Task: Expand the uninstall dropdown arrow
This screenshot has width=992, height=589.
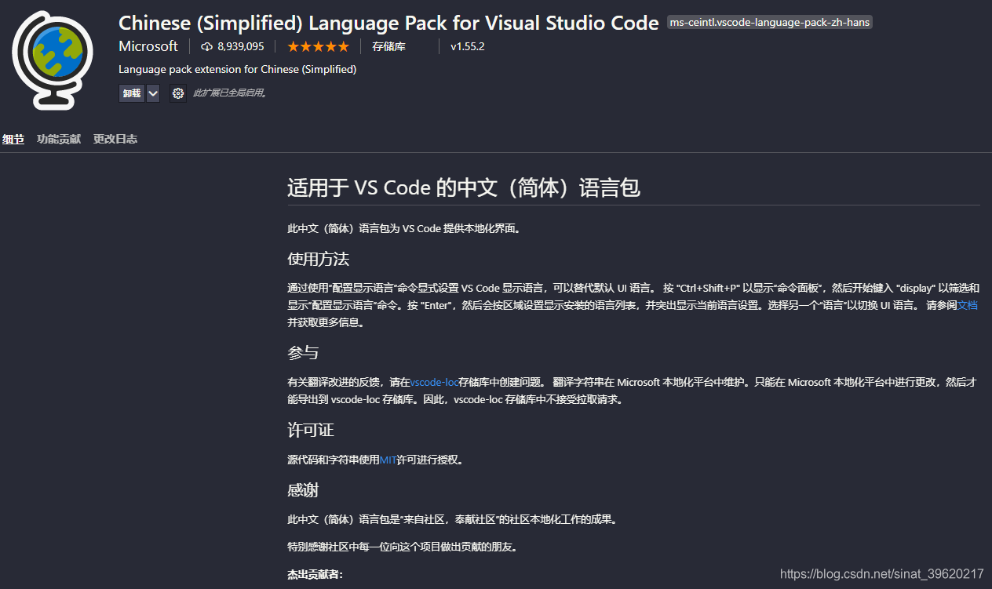Action: (x=153, y=93)
